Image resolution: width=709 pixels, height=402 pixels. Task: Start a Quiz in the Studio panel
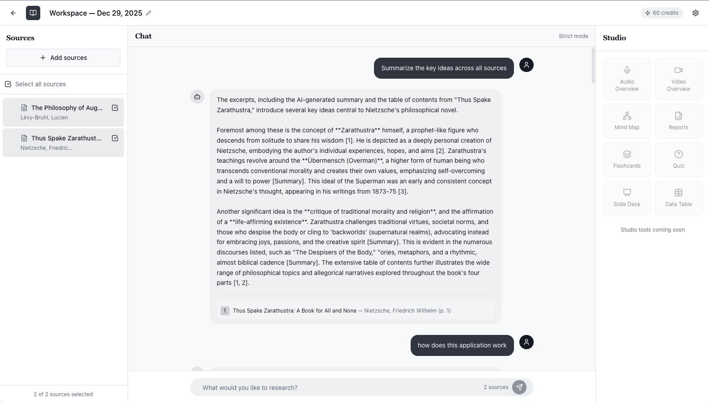point(678,159)
